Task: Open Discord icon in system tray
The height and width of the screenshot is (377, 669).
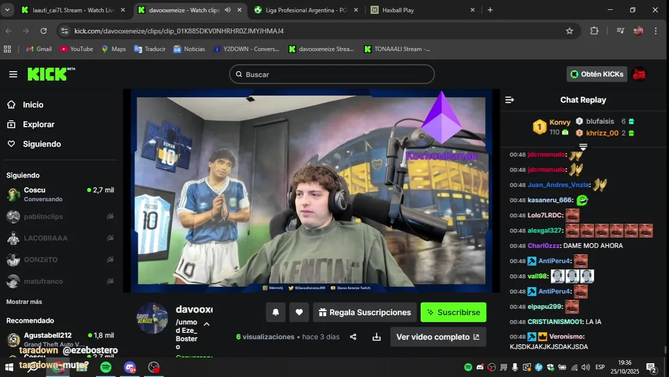Action: coord(480,367)
